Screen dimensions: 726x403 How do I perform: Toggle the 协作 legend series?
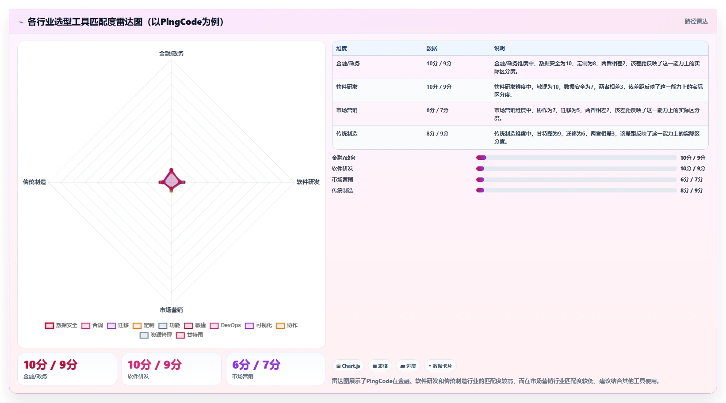pyautogui.click(x=287, y=325)
